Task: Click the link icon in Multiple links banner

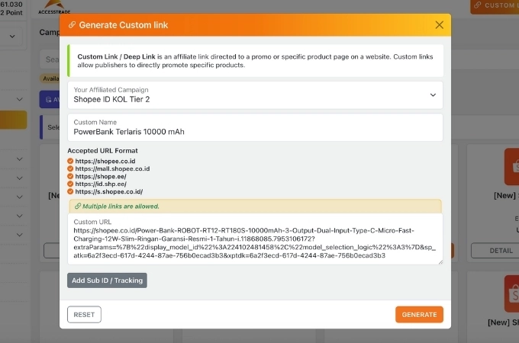Action: (x=77, y=207)
